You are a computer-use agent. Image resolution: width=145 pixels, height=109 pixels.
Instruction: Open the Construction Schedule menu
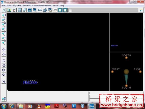42,6
